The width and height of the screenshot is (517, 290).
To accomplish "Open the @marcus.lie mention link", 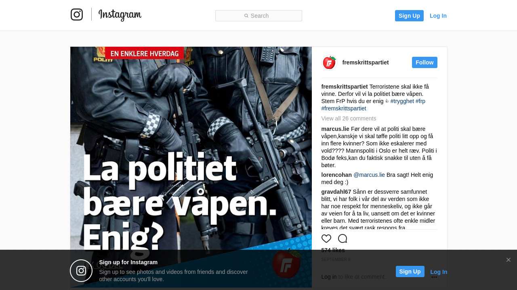I will [369, 175].
